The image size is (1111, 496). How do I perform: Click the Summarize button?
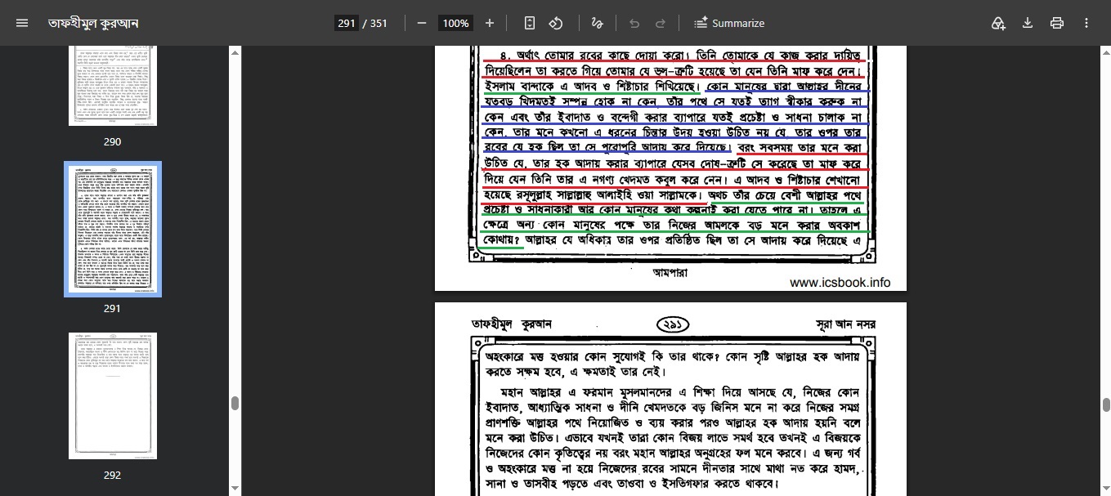pyautogui.click(x=729, y=23)
